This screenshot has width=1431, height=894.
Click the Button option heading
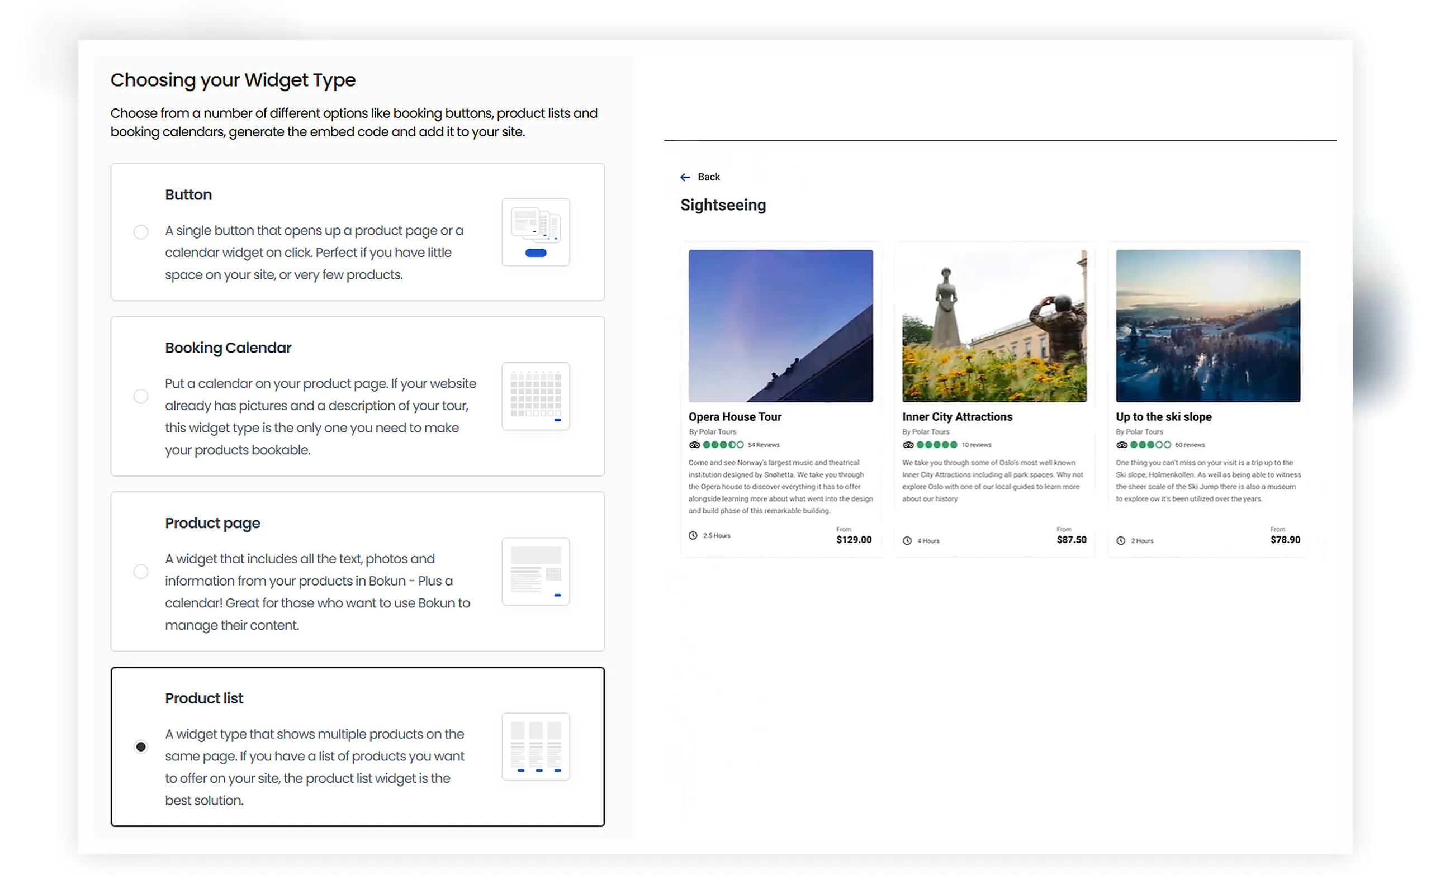(188, 194)
